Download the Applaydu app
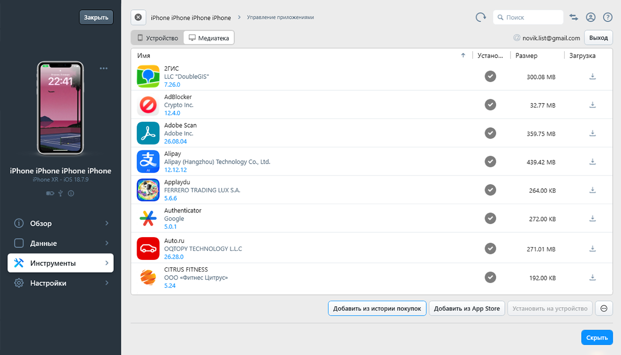 pos(592,190)
